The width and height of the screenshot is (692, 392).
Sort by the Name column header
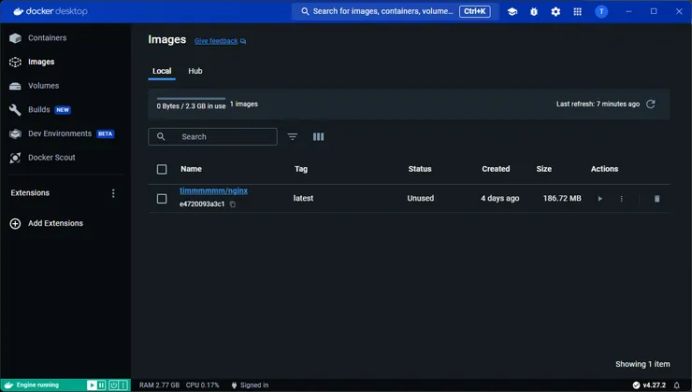(x=191, y=169)
